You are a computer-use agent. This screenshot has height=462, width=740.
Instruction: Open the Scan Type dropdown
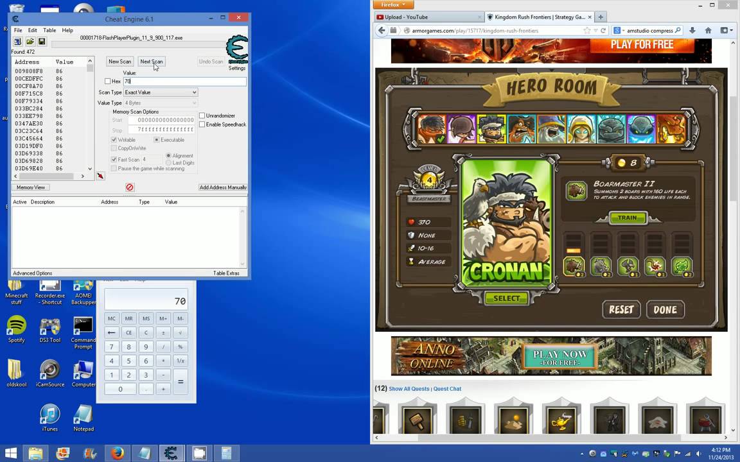[x=161, y=92]
